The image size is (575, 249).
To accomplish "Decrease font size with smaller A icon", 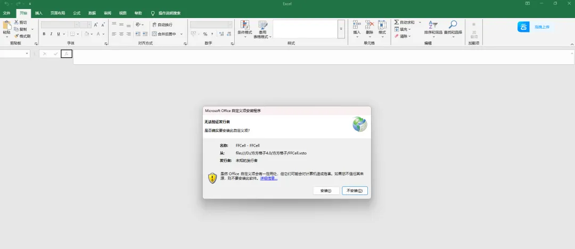I will coord(103,25).
